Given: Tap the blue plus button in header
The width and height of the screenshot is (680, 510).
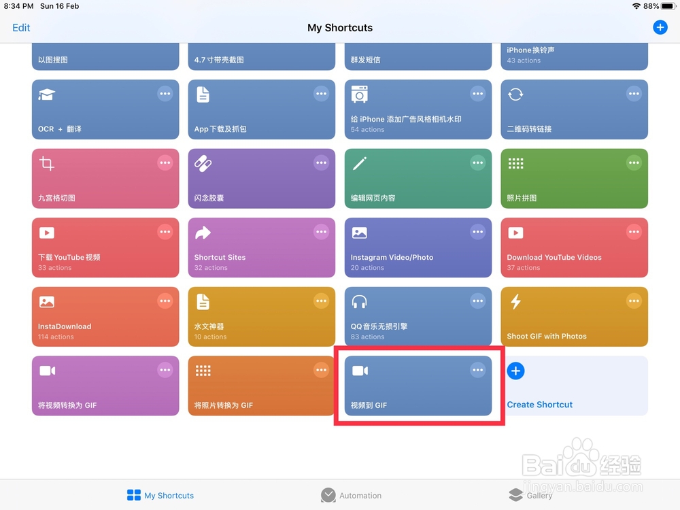Looking at the screenshot, I should tap(660, 27).
